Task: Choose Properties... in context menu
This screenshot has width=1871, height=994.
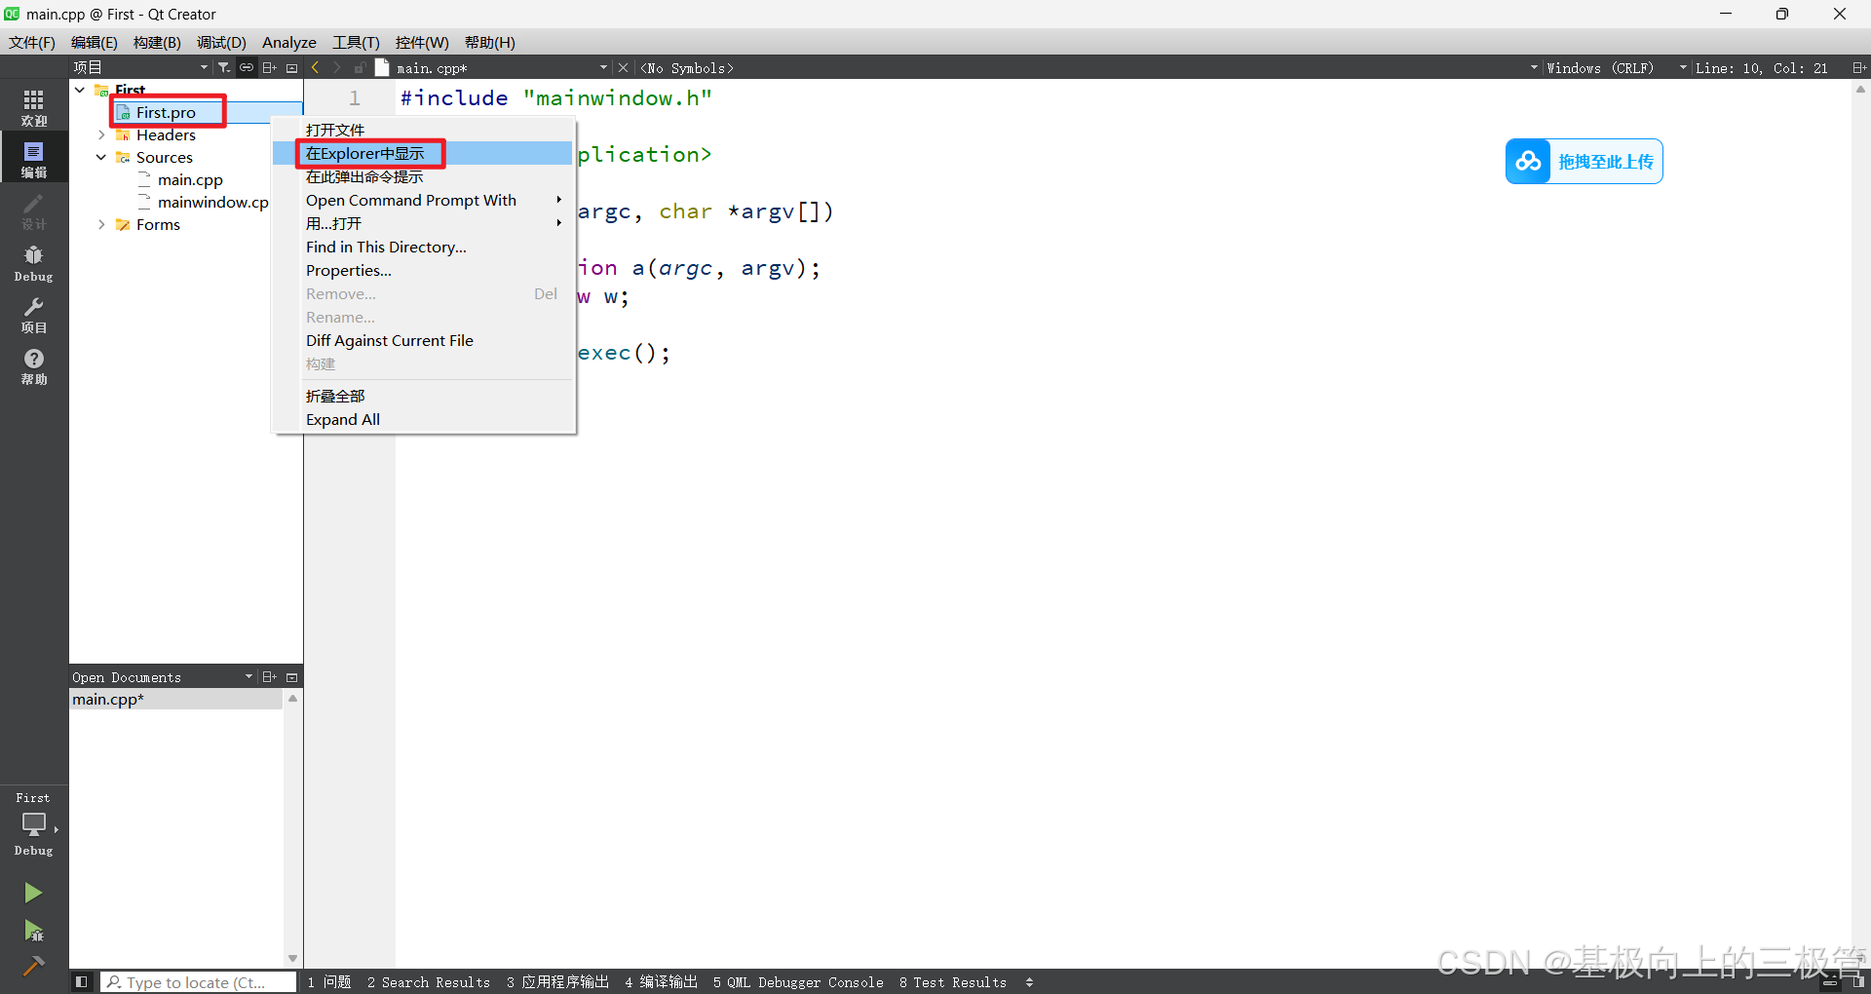Action: (x=423, y=270)
